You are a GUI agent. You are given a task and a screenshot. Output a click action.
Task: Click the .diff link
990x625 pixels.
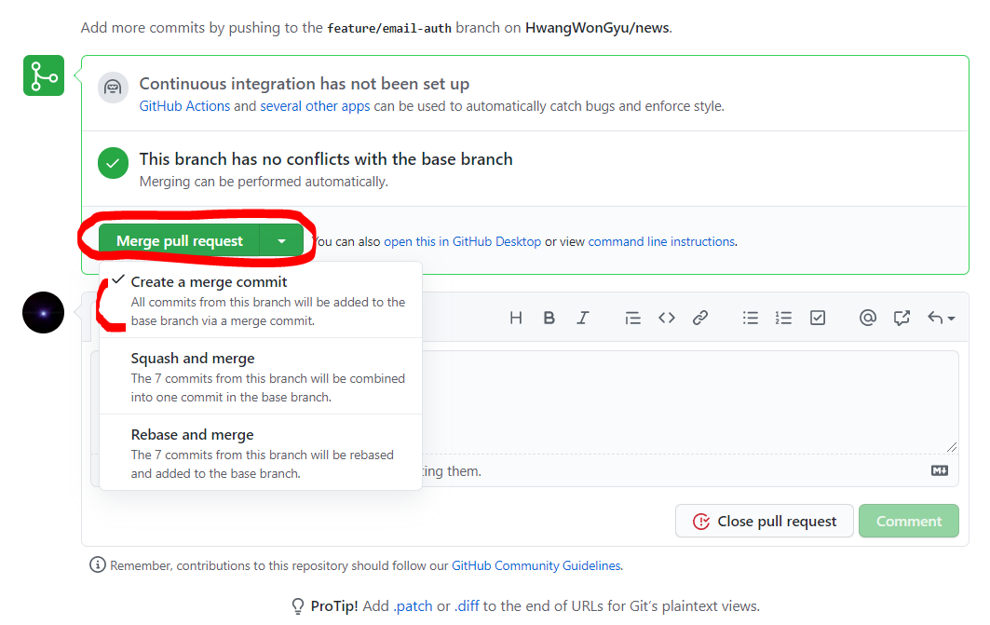[x=467, y=606]
